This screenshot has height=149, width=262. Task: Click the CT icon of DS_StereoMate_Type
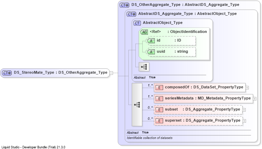(x=7, y=73)
